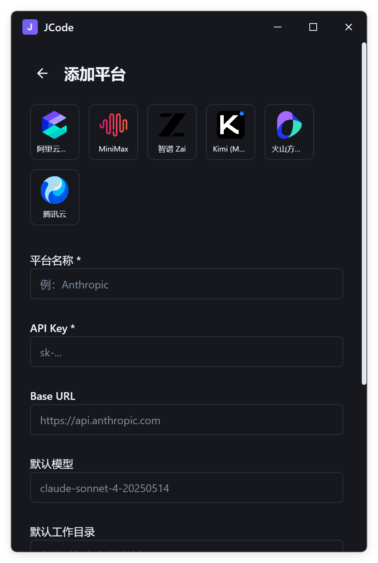Pick the Kimi platform preset
This screenshot has height=563, width=378.
[231, 132]
